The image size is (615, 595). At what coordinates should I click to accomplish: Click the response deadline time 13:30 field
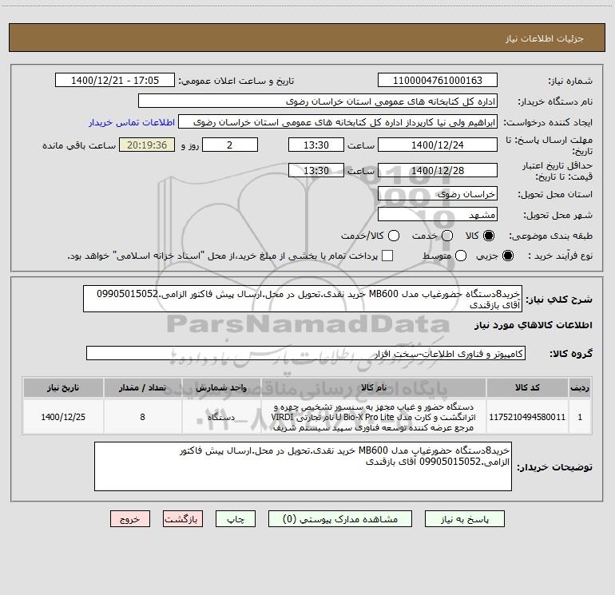click(316, 145)
